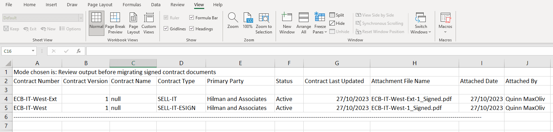The width and height of the screenshot is (553, 132).
Task: Open the Insert tab
Action: pyautogui.click(x=51, y=4)
